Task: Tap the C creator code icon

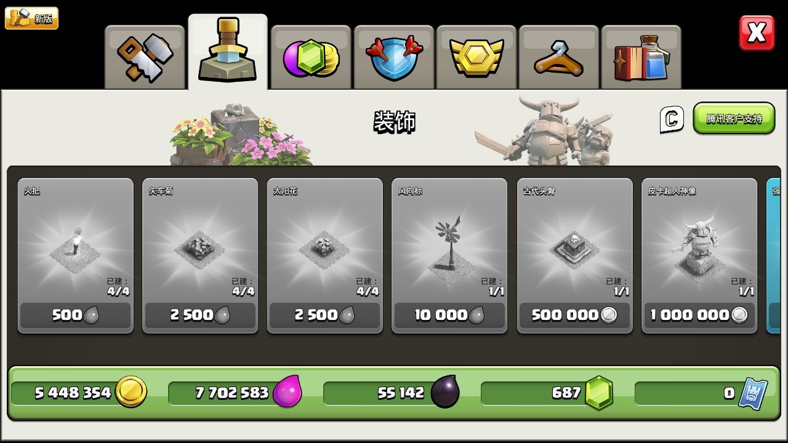Action: click(672, 119)
